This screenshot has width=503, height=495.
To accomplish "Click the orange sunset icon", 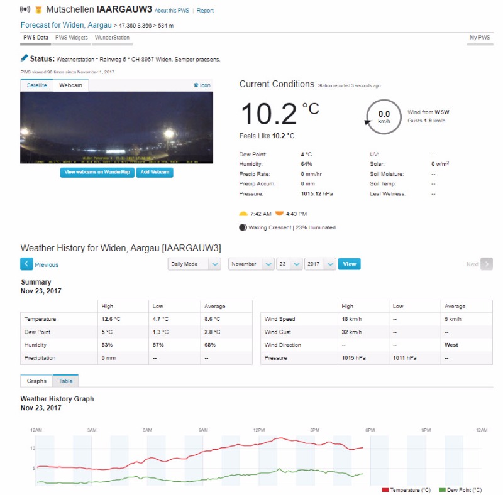I will point(279,214).
